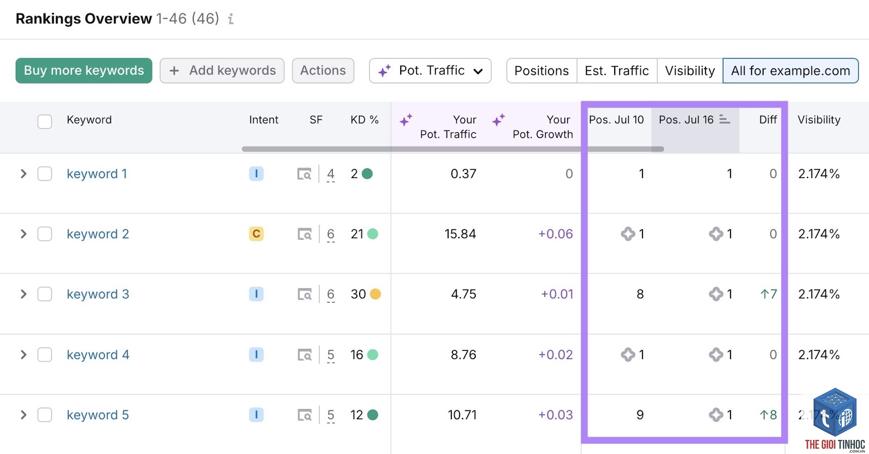Expand the keyword 3 row

click(23, 294)
